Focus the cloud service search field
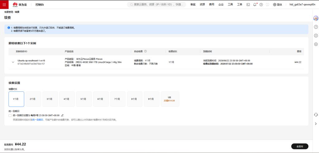This screenshot has height=153, width=319. [x=156, y=4]
